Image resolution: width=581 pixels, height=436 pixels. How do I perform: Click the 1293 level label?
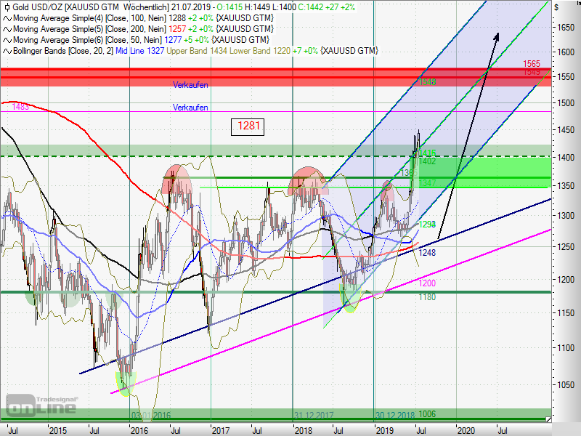427,225
